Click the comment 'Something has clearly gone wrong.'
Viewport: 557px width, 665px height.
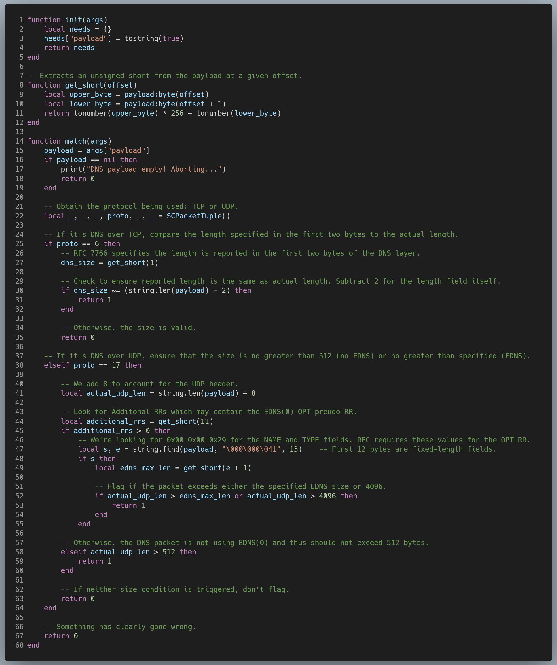(120, 627)
